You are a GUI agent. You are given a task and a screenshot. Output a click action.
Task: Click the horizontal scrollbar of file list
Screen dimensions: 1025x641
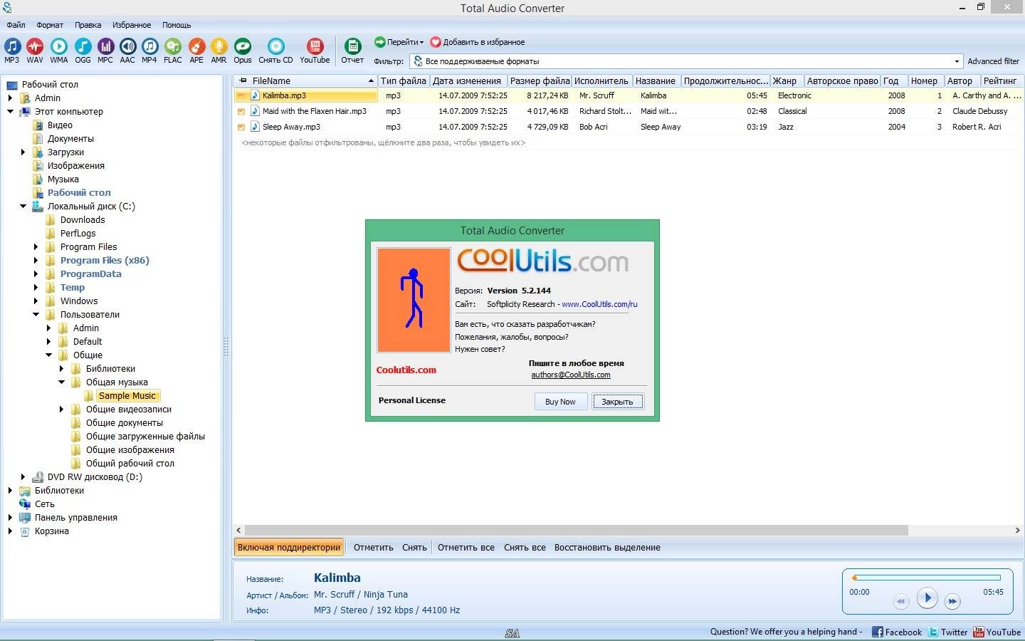(x=577, y=530)
